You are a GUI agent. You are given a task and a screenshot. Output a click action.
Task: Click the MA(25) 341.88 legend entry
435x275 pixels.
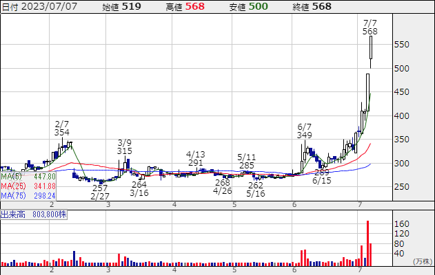28,186
